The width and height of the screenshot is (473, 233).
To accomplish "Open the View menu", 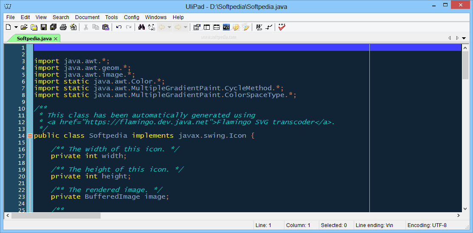I will [41, 17].
